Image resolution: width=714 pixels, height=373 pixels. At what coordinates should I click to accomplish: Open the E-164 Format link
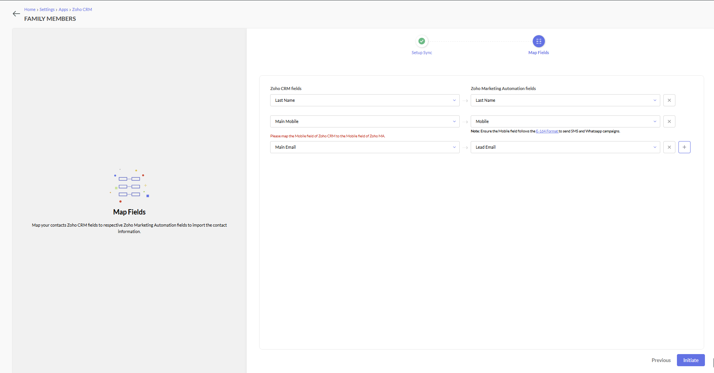[547, 131]
